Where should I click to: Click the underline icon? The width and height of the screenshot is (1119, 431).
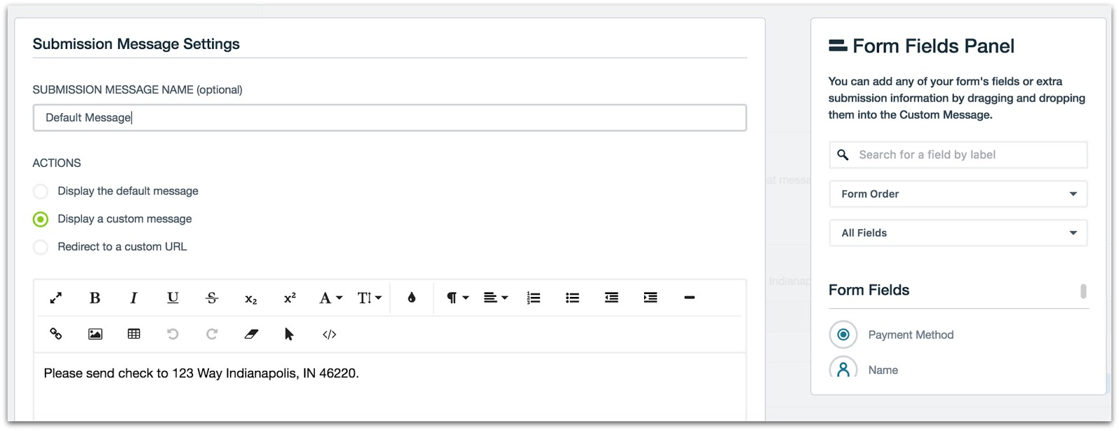173,298
